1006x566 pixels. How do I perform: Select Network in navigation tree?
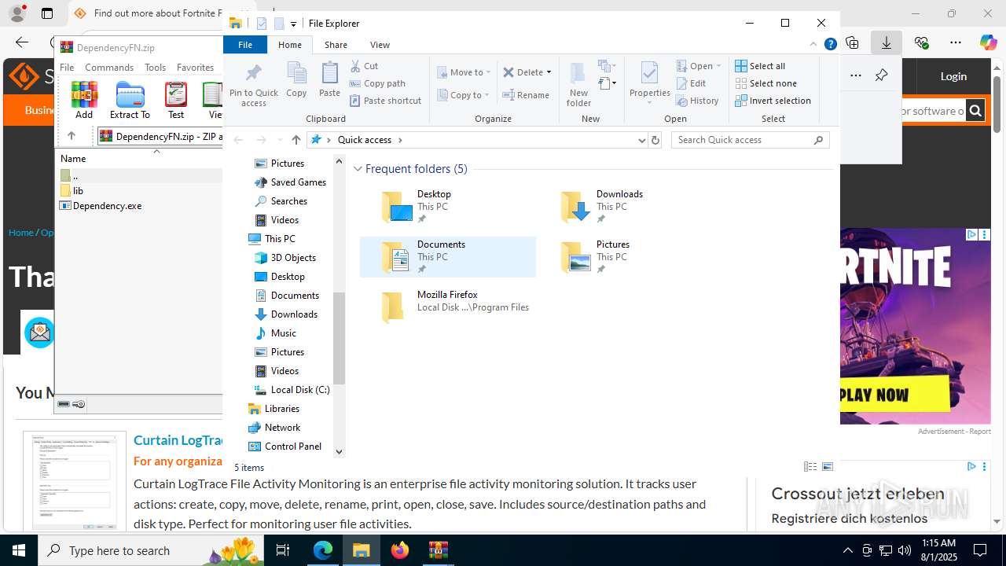tap(274, 428)
